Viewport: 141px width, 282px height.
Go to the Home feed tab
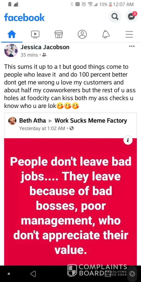pyautogui.click(x=12, y=34)
